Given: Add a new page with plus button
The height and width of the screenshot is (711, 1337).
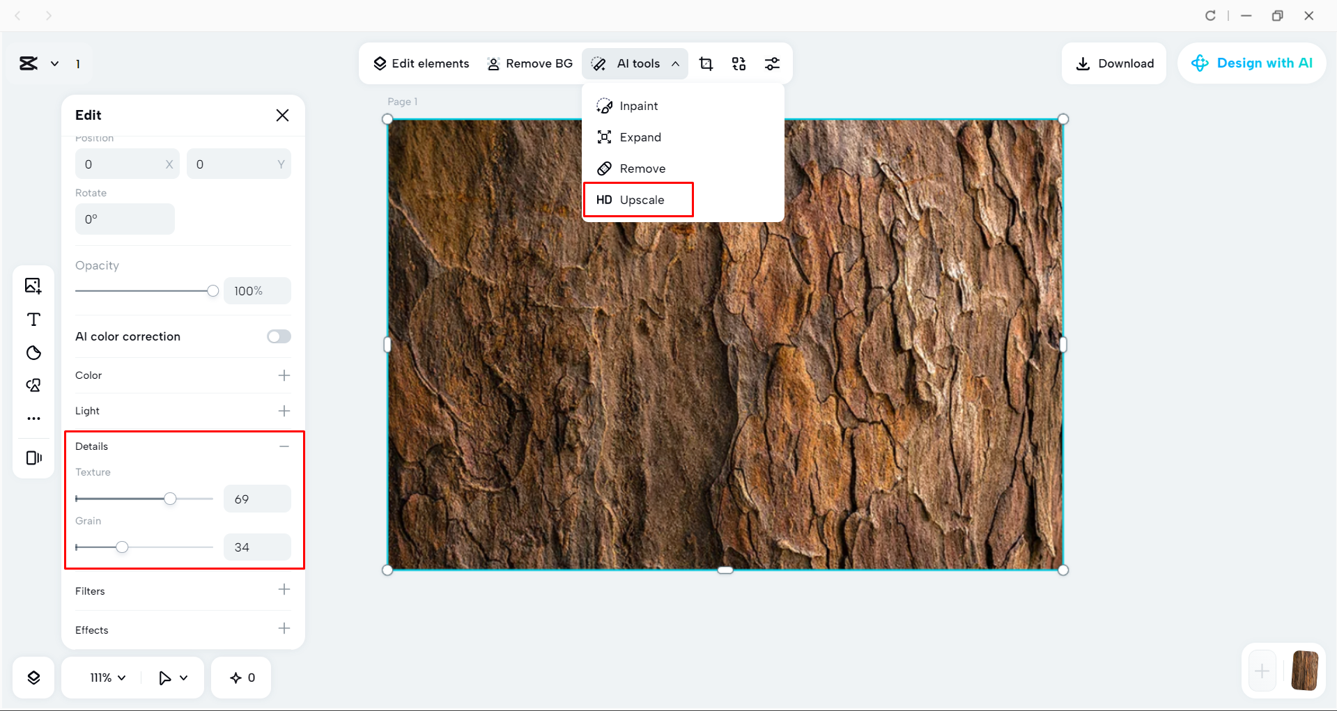Looking at the screenshot, I should 1262,671.
